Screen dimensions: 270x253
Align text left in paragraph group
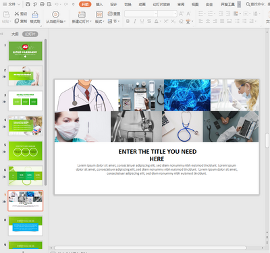200,21
